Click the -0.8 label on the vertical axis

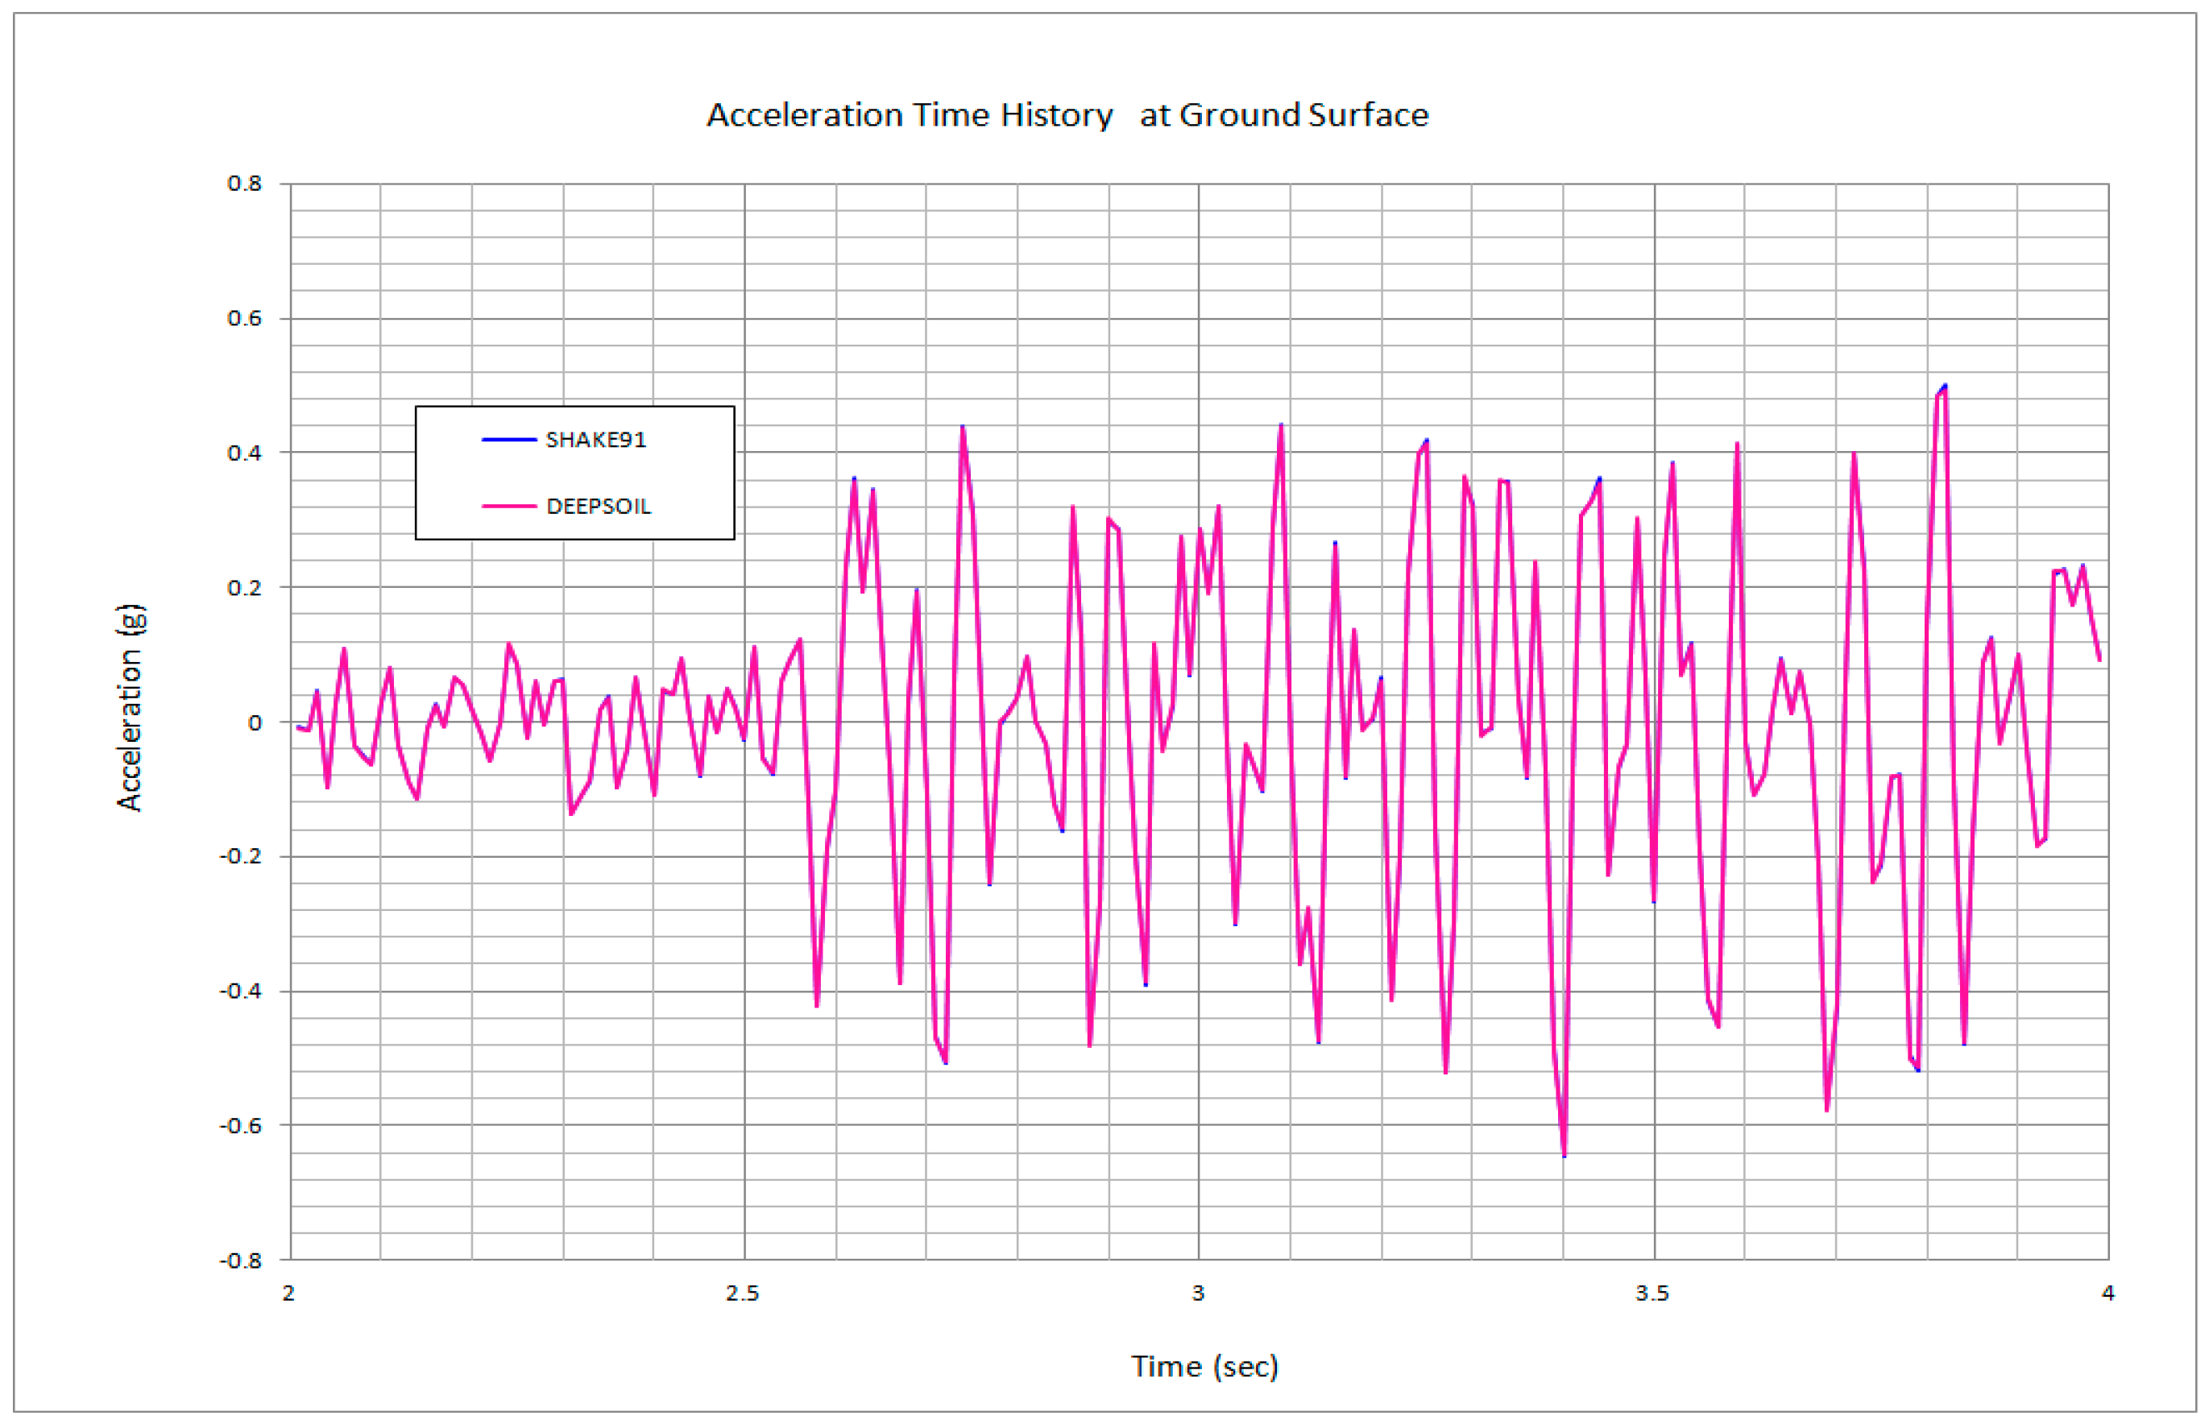click(240, 1261)
